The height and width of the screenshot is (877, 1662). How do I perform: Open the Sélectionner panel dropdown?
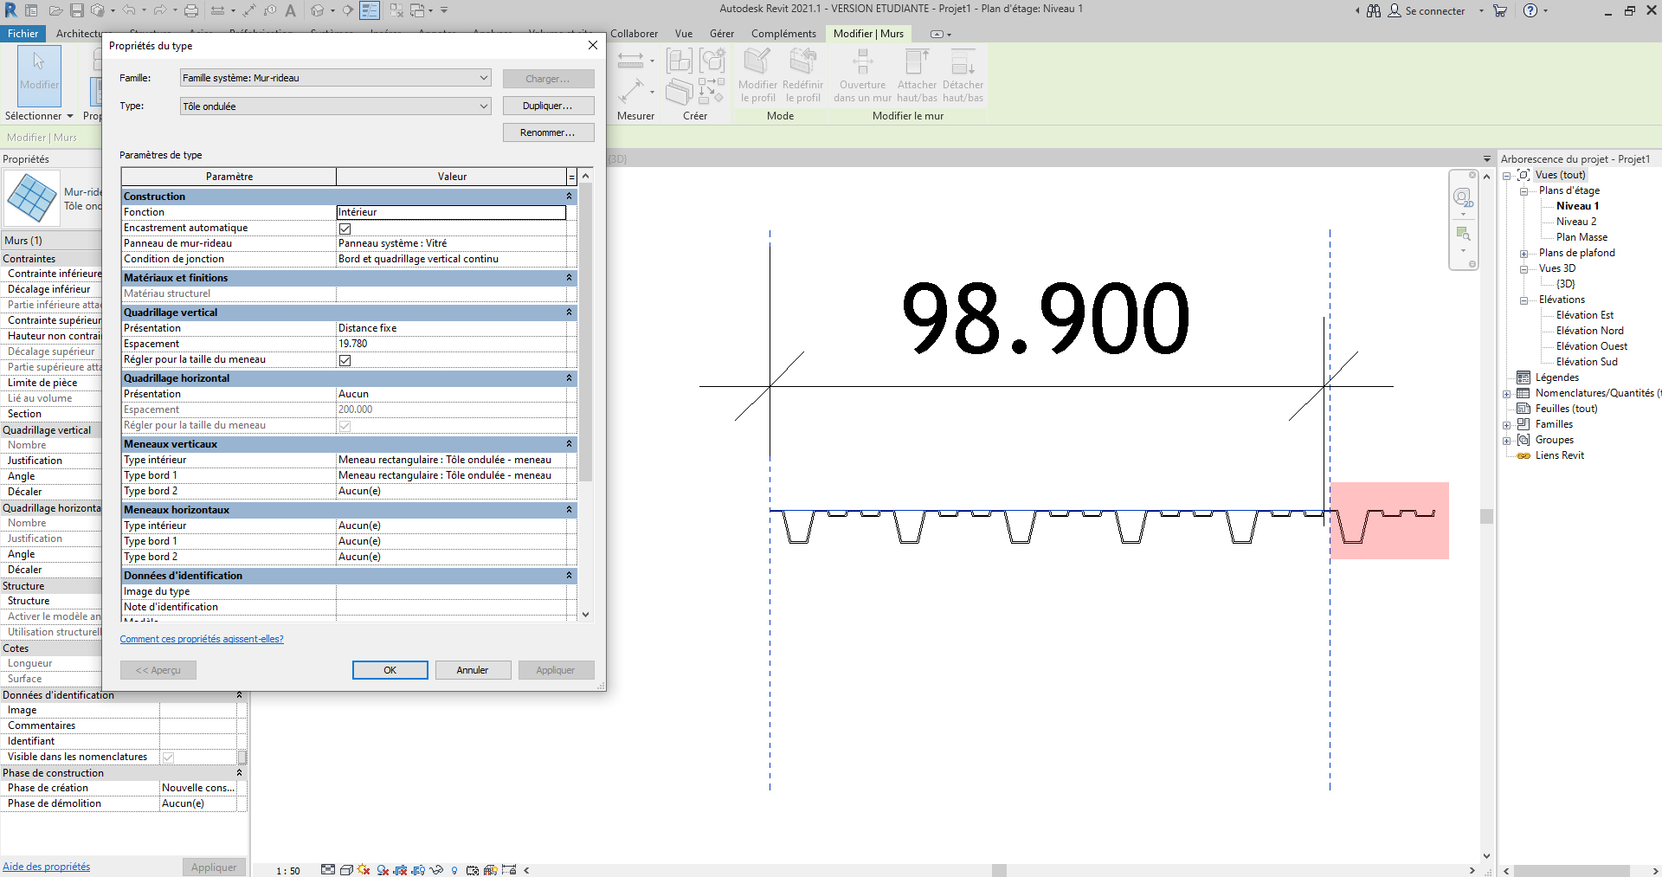pos(39,116)
